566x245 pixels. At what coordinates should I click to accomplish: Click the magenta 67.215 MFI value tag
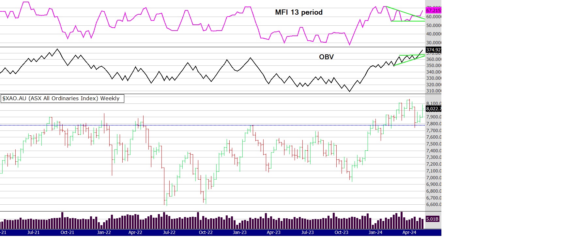point(434,10)
